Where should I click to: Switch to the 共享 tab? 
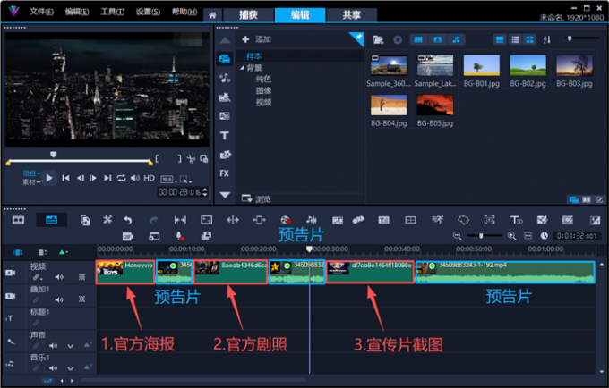point(351,15)
